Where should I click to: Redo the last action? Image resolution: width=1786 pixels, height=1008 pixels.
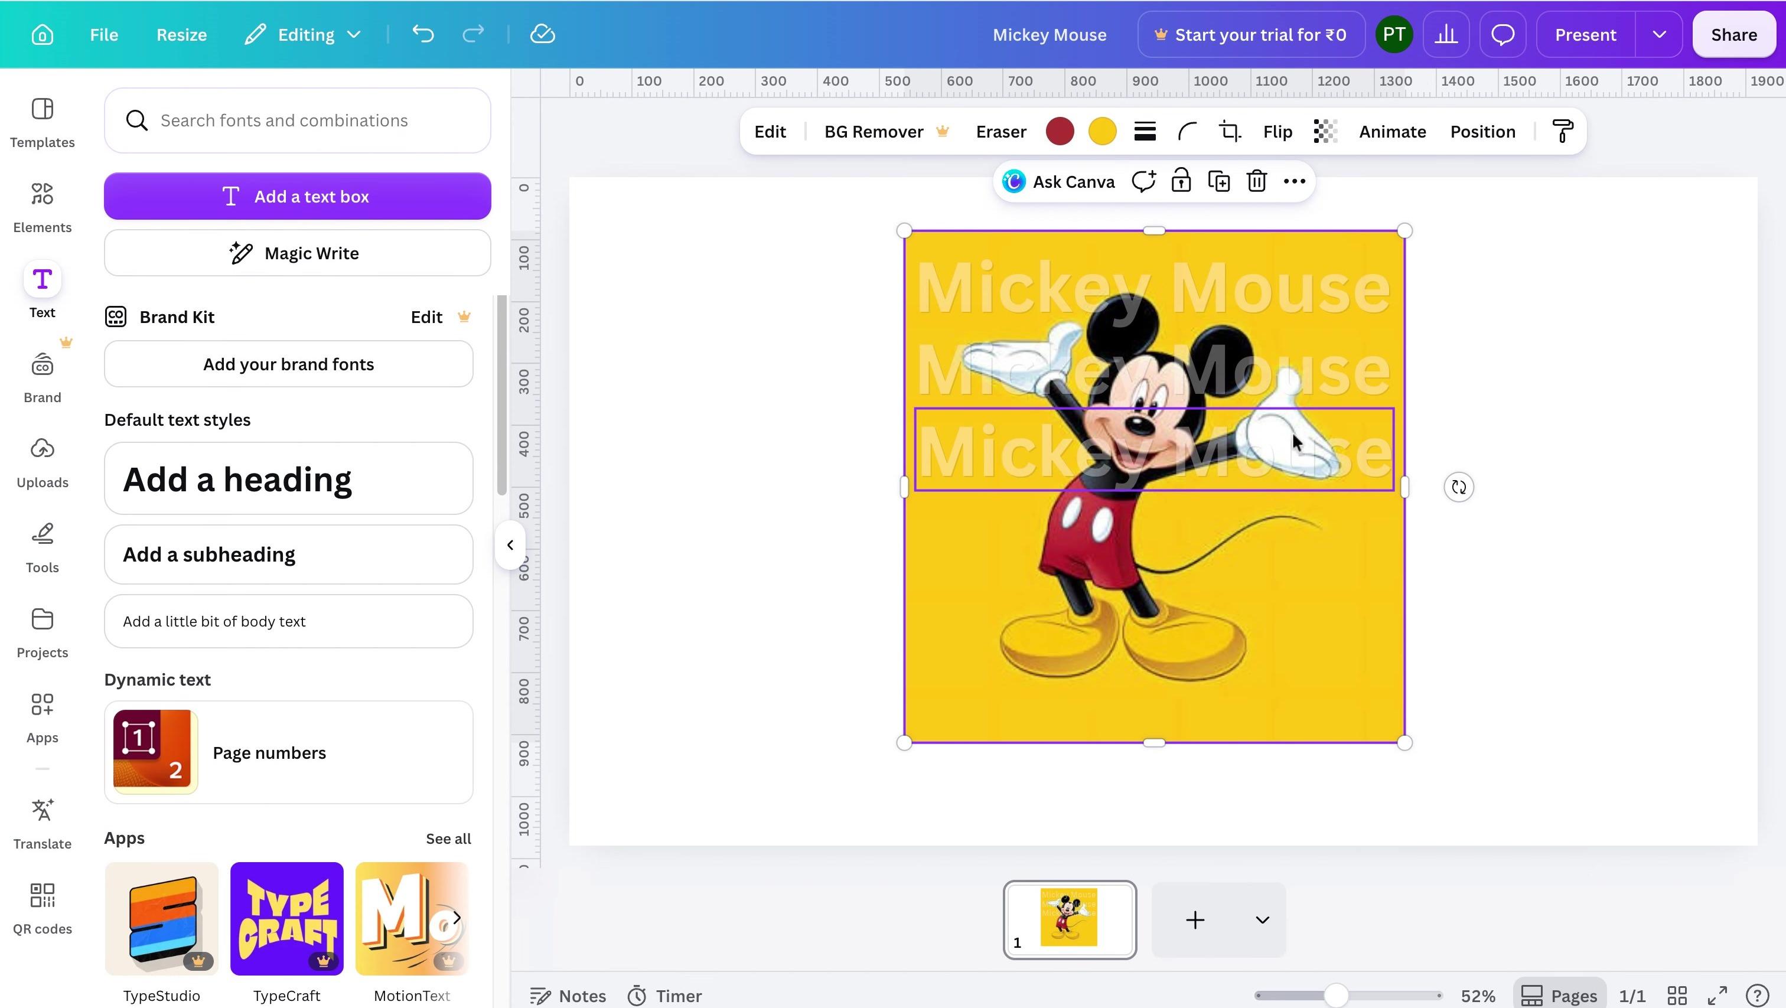[x=473, y=34]
